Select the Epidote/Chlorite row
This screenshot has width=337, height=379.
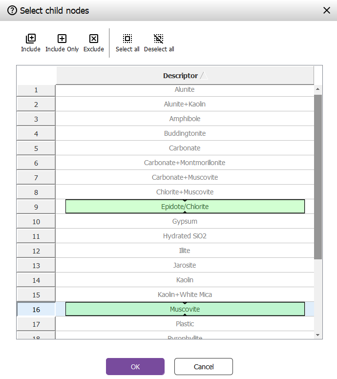(185, 207)
